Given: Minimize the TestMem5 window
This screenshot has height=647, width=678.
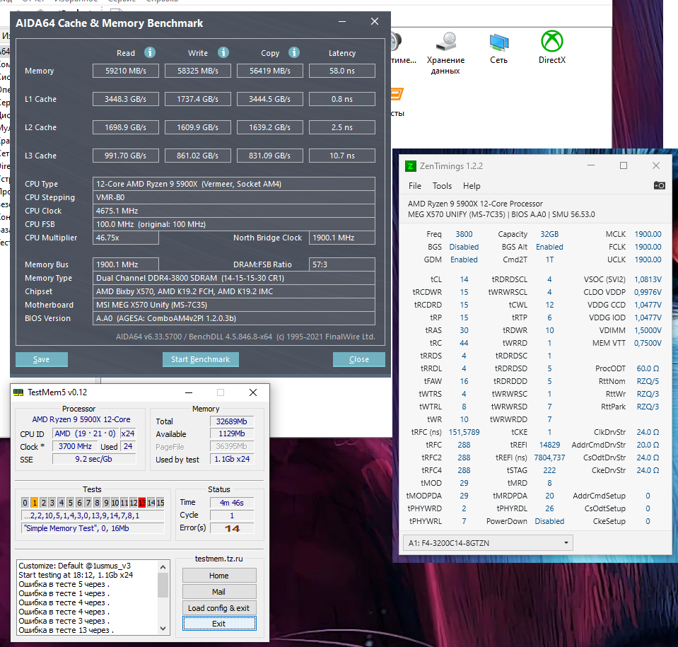Looking at the screenshot, I should 189,392.
